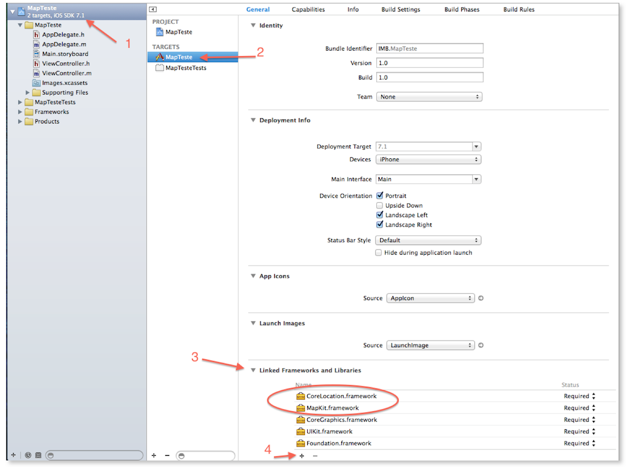
Task: Open the Info tab
Action: [x=353, y=9]
